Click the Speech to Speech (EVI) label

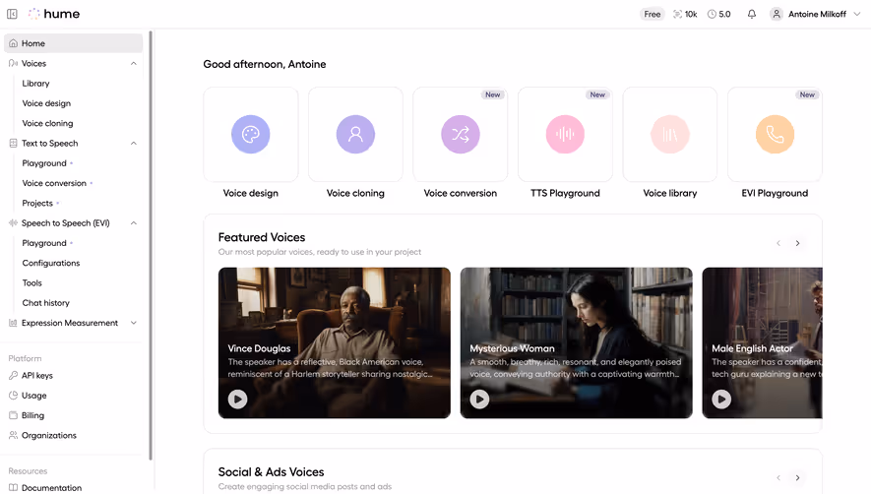[x=66, y=223]
